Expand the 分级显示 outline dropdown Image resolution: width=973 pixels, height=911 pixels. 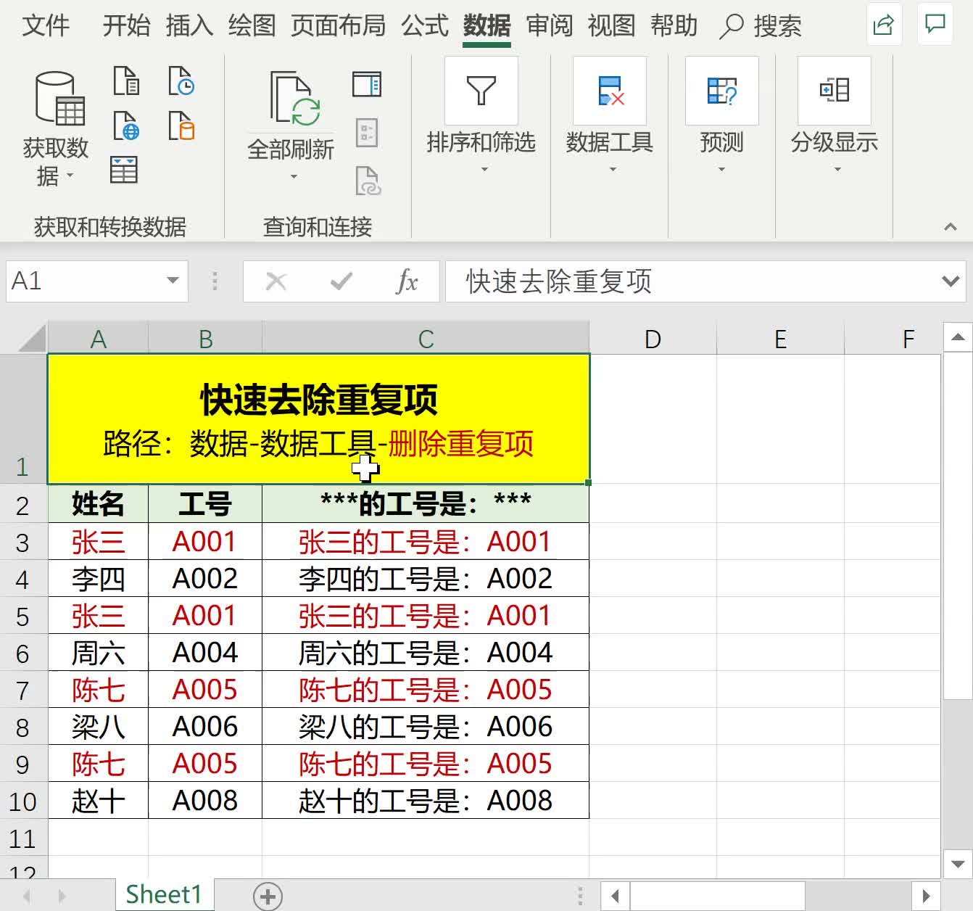click(x=837, y=170)
